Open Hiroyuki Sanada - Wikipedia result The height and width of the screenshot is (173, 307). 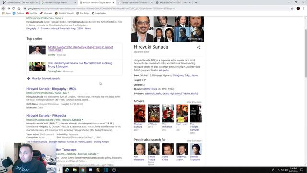point(46,115)
